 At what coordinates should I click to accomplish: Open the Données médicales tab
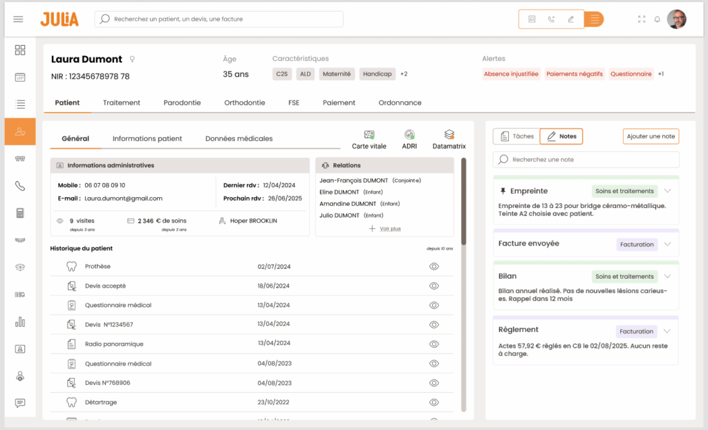[239, 138]
